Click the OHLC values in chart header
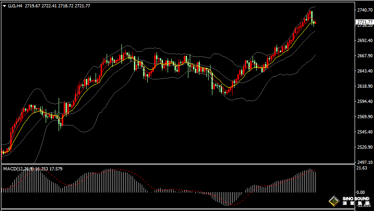This screenshot has height=211, width=374. [x=58, y=6]
